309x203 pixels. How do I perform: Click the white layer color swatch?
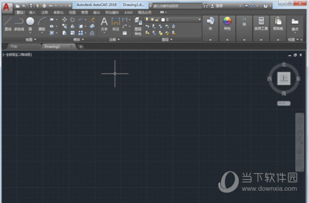[x=163, y=20]
